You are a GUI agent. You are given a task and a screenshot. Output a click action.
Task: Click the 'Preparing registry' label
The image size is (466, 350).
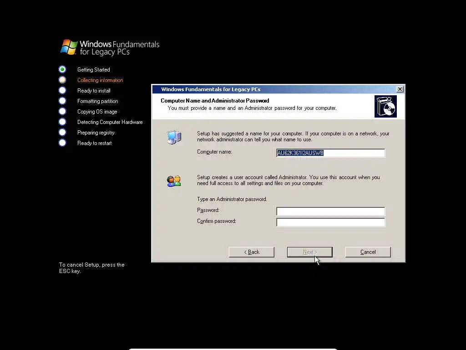(x=96, y=133)
